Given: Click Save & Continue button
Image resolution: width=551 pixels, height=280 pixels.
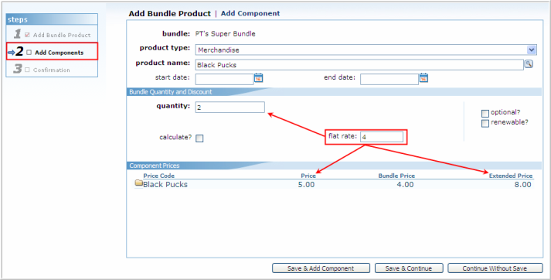Looking at the screenshot, I should click(x=409, y=268).
